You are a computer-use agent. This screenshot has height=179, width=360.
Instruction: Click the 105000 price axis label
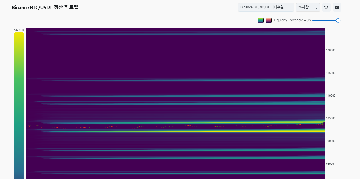[x=331, y=118]
